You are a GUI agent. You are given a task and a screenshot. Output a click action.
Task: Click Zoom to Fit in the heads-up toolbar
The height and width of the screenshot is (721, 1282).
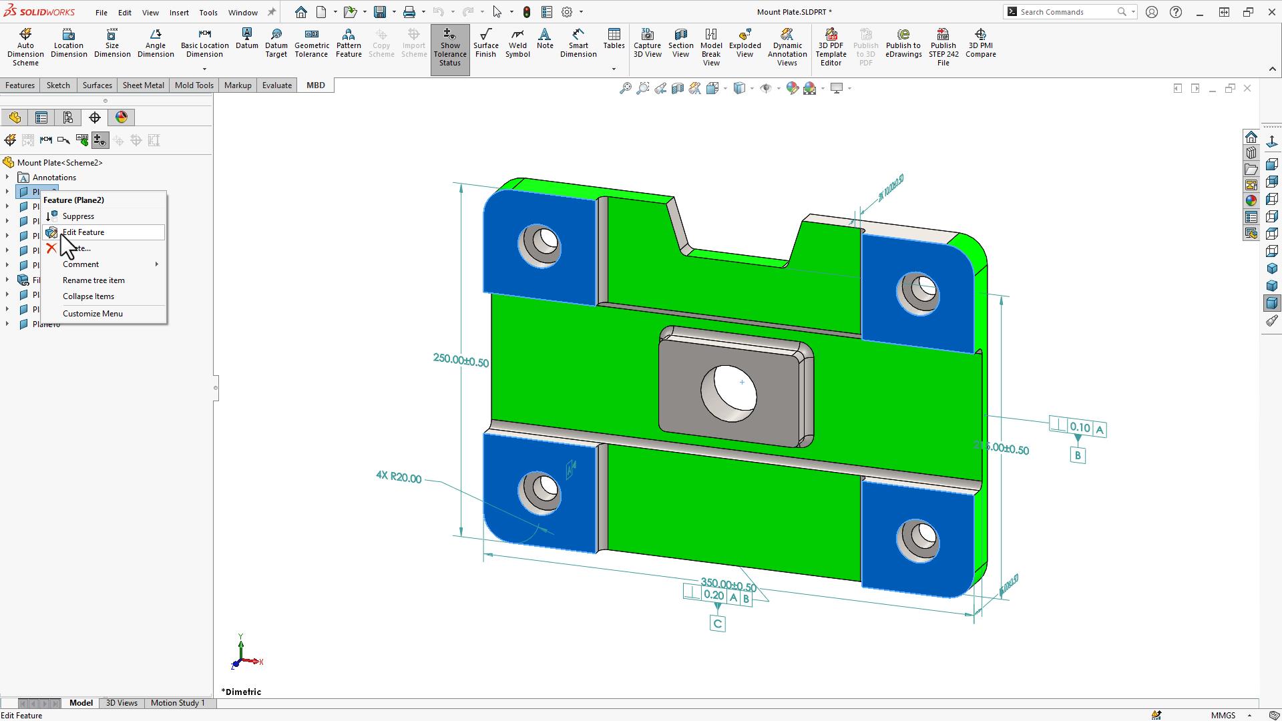(x=625, y=87)
